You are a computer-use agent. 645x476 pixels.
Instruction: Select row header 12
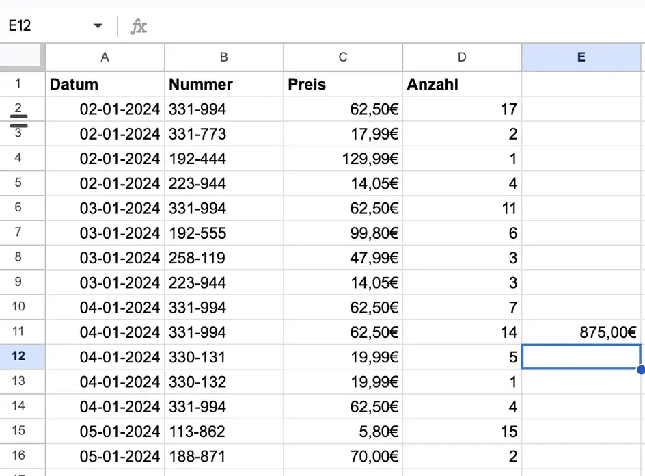point(21,357)
